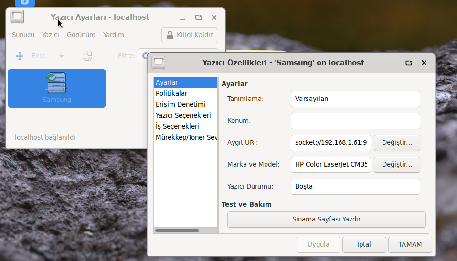Screen dimensions: 457x261
Task: Maximize the Yazıcı Özellikleri dialog
Action: [x=409, y=63]
